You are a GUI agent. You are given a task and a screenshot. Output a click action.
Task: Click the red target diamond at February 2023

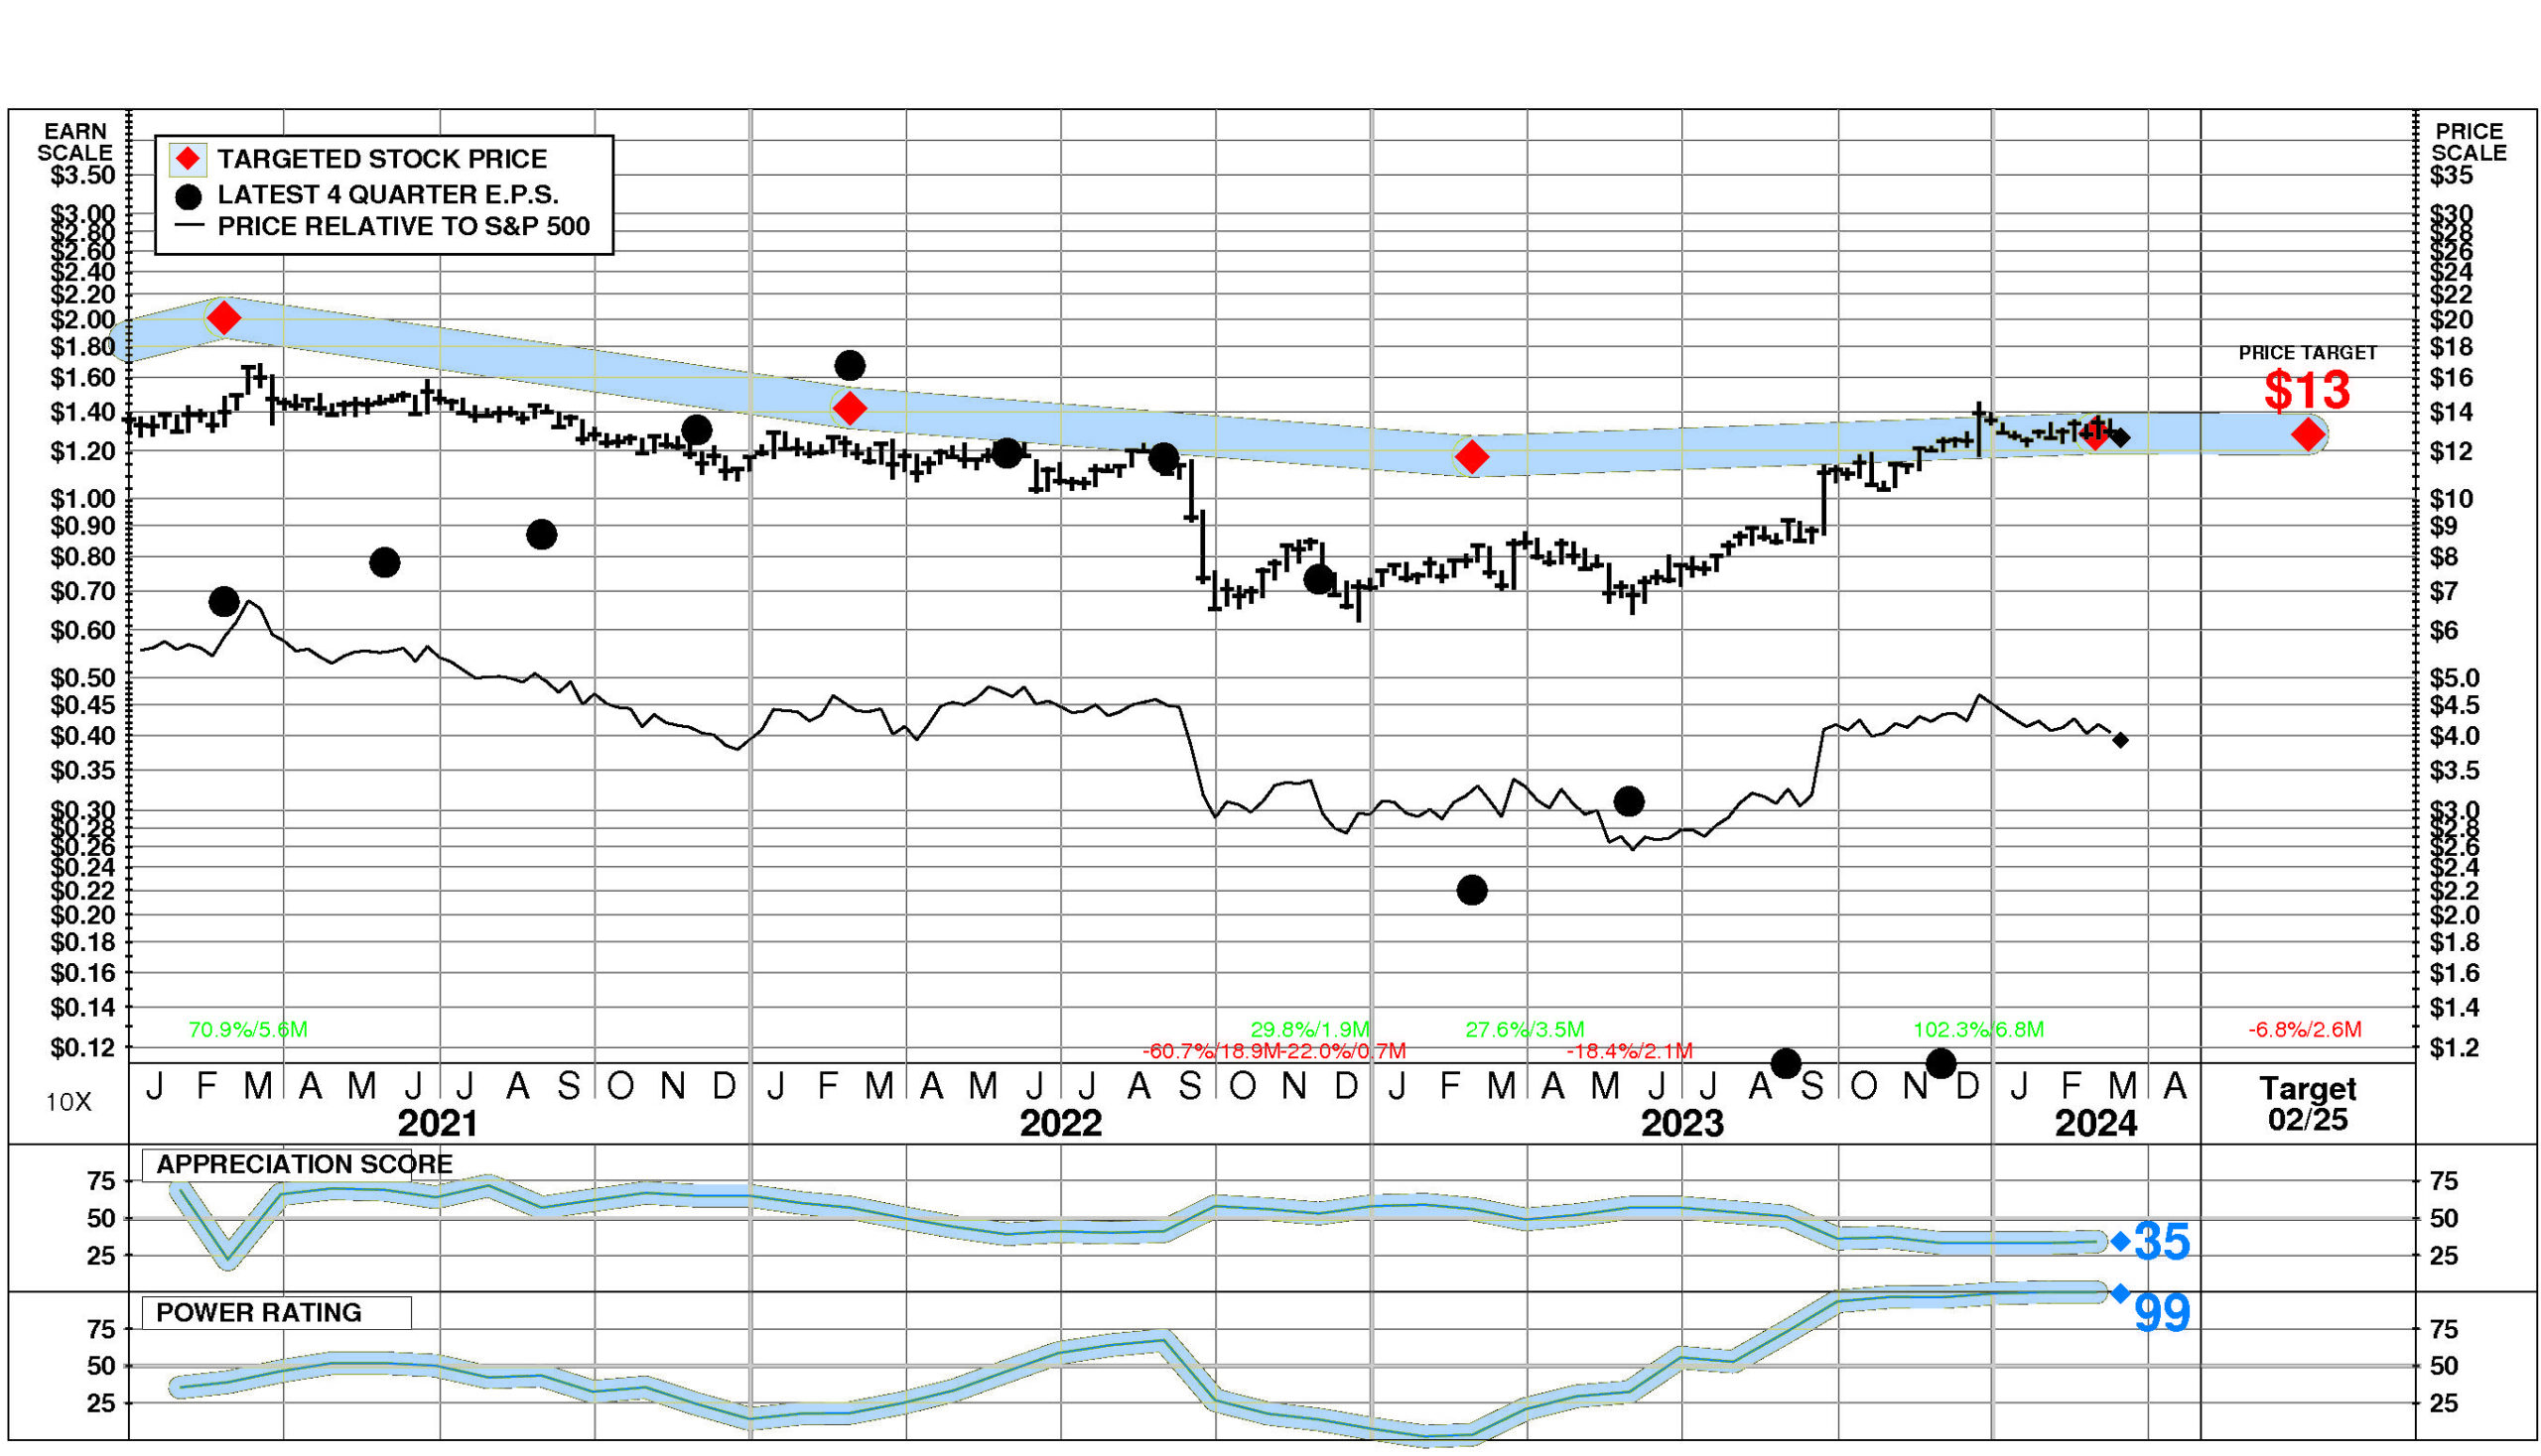(1471, 457)
